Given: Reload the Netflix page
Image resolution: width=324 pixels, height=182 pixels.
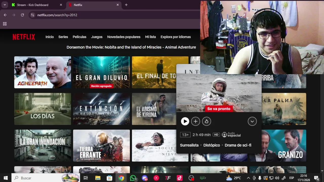Looking at the screenshot, I should coord(22,15).
